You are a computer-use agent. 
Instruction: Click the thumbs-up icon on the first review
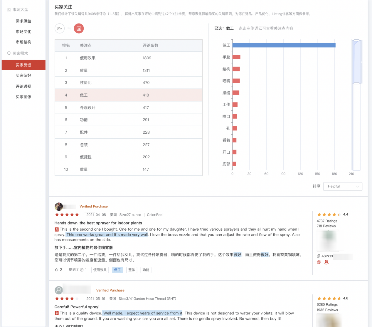[56, 269]
